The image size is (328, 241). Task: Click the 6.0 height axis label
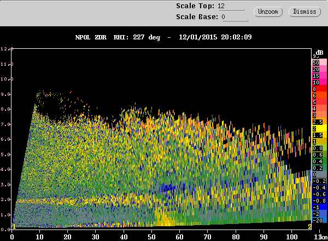[5, 139]
